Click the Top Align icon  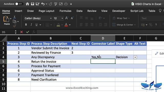81,18
